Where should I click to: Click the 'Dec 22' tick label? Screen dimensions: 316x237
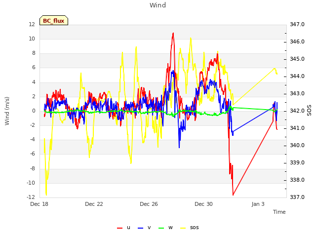click(94, 204)
